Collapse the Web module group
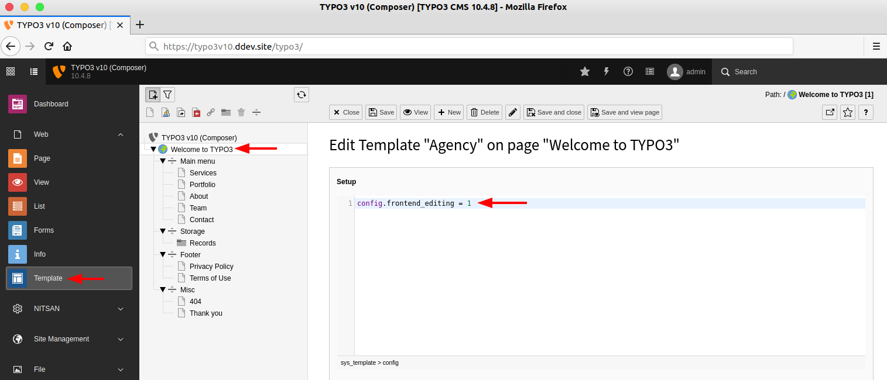The width and height of the screenshot is (887, 380). pyautogui.click(x=69, y=134)
